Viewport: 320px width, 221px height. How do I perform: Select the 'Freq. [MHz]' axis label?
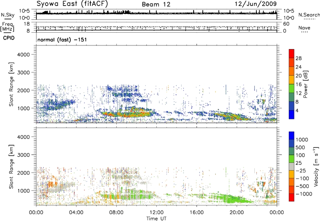pyautogui.click(x=7, y=27)
